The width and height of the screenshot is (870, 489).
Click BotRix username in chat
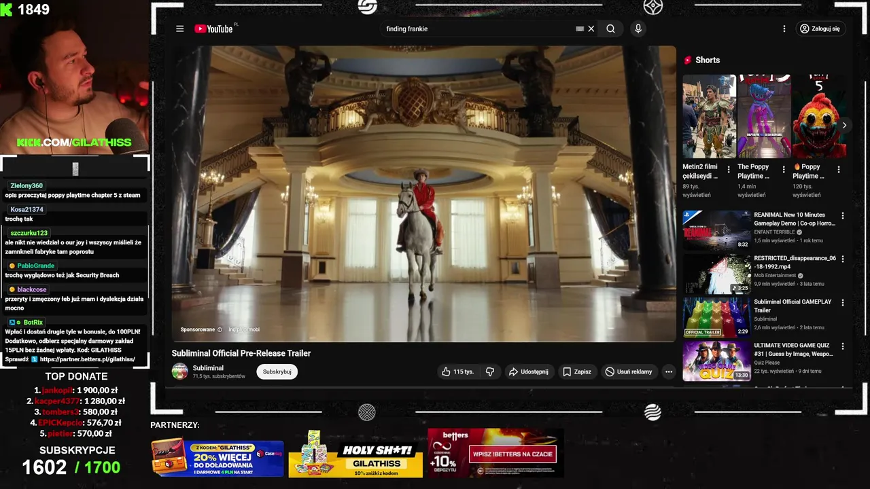pos(33,322)
